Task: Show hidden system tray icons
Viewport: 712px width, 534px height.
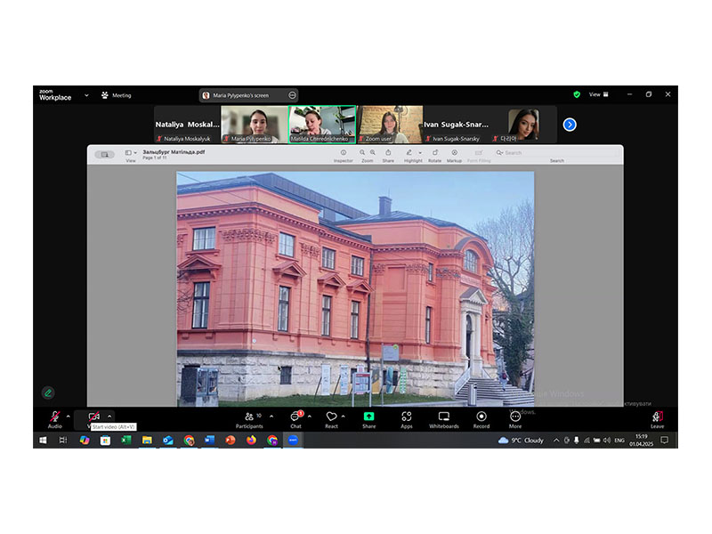Action: coord(556,440)
